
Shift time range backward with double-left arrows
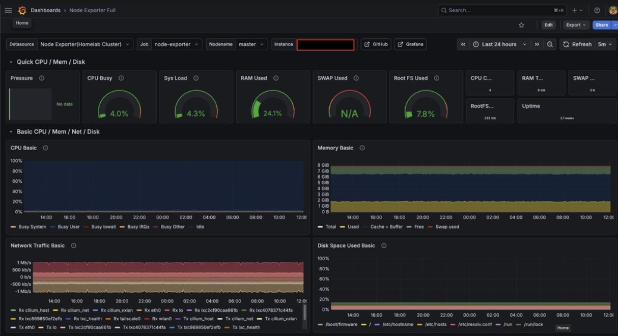[x=463, y=44]
